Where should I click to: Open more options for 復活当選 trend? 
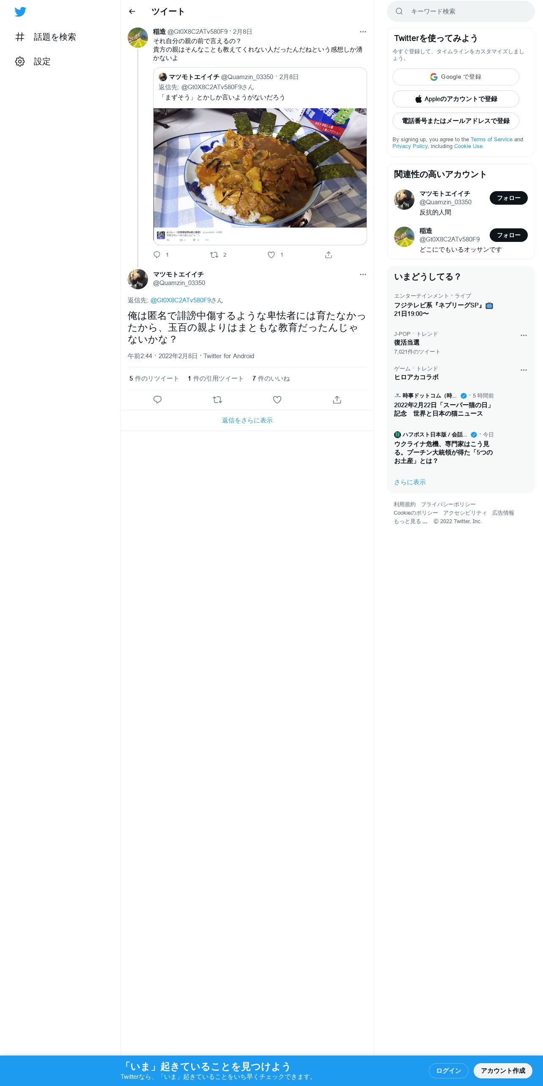(524, 335)
